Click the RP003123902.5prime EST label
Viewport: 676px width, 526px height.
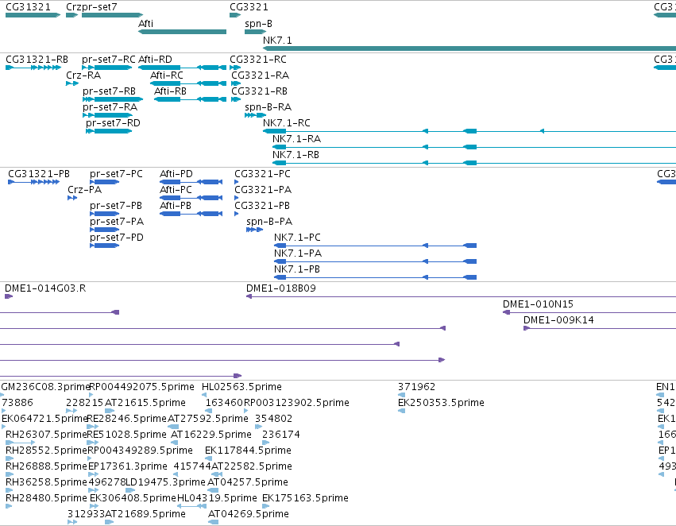tap(296, 403)
